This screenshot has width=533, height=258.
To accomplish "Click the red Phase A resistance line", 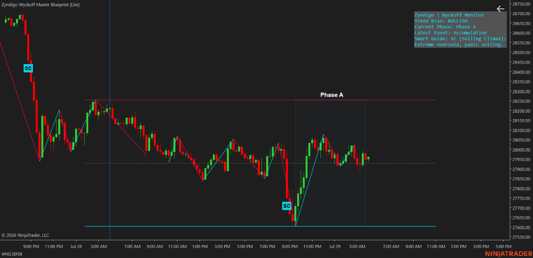I will pyautogui.click(x=260, y=100).
